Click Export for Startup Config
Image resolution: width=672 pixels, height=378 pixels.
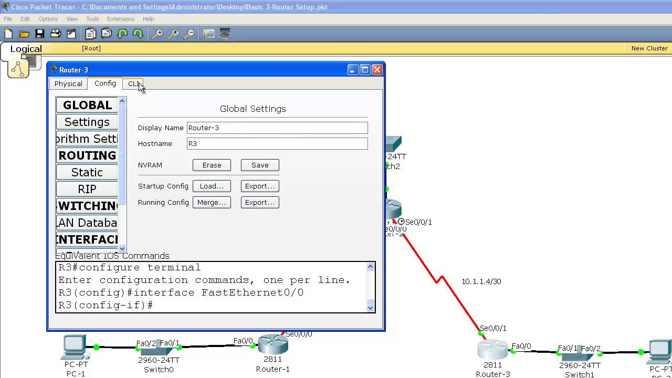[260, 186]
